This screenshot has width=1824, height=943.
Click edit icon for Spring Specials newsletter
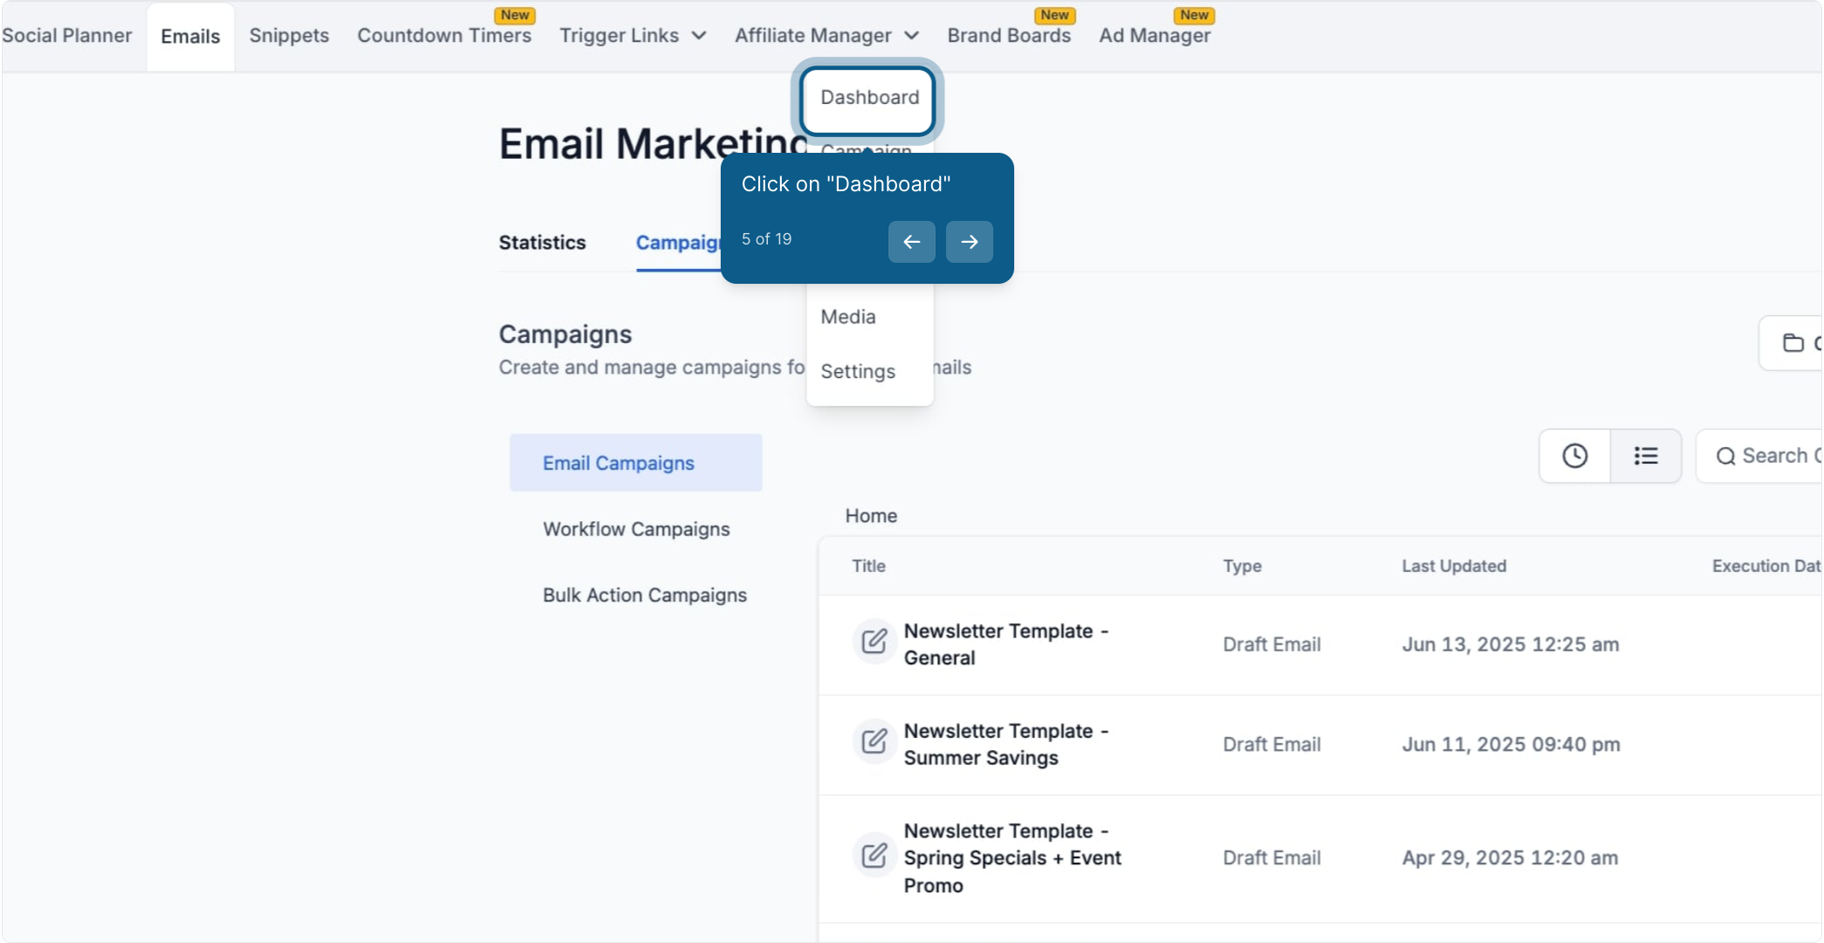[874, 855]
